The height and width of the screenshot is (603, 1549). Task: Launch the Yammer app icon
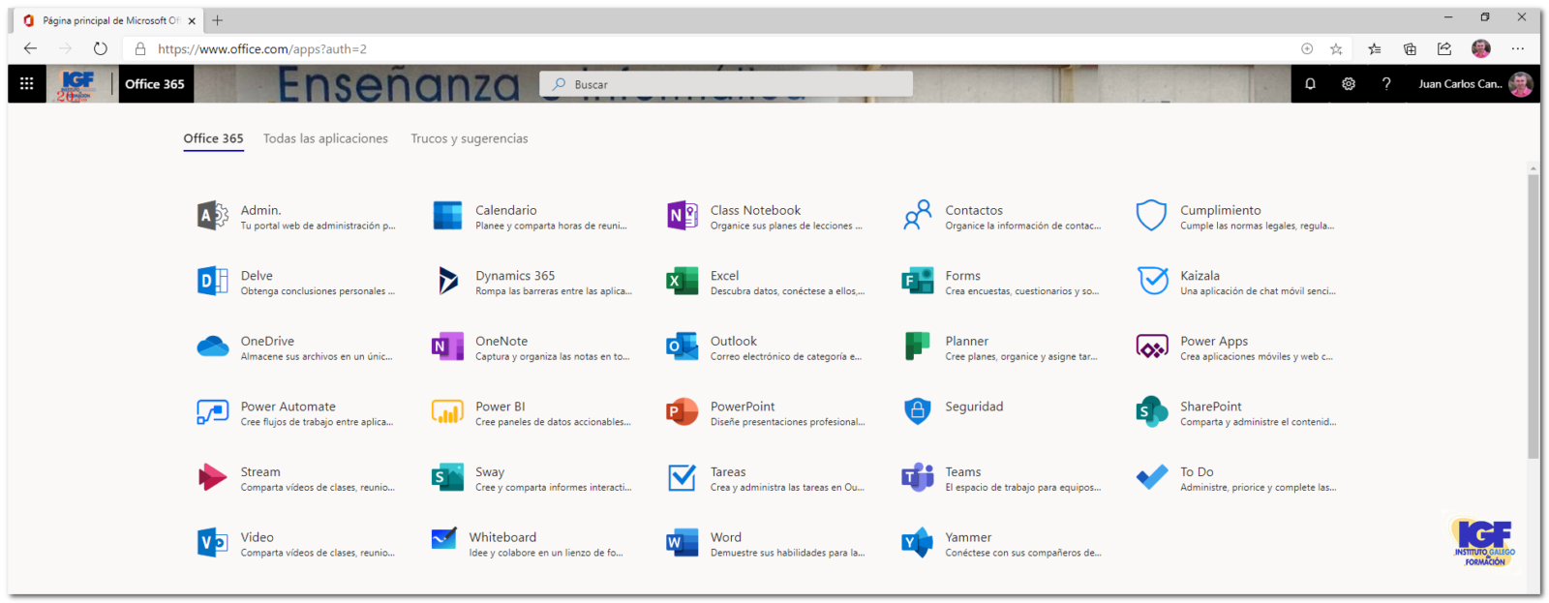click(917, 543)
